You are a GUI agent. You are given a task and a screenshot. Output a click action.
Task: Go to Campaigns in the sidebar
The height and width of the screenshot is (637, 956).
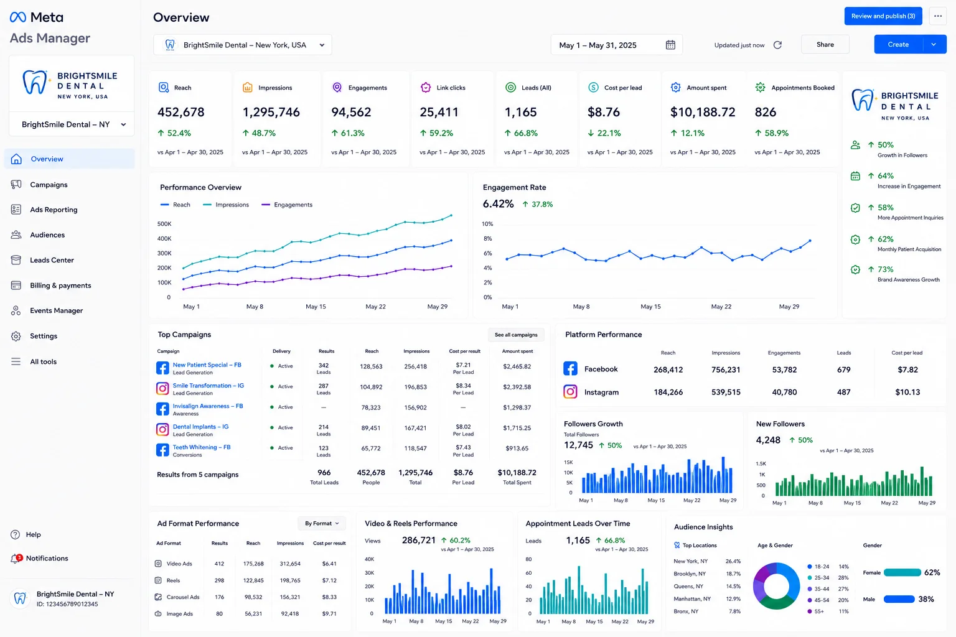[70, 185]
